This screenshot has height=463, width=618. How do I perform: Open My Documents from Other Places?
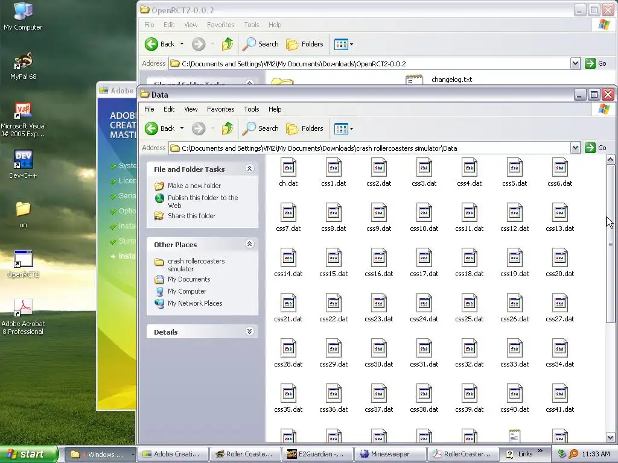(189, 279)
